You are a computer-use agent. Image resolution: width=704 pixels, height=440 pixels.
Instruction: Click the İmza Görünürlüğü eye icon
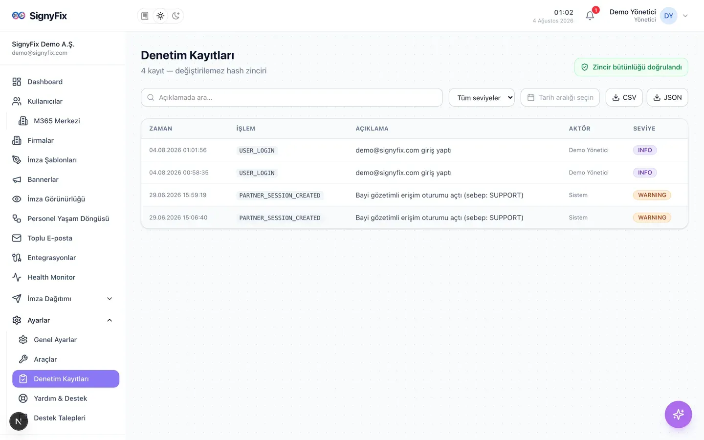[x=17, y=199]
